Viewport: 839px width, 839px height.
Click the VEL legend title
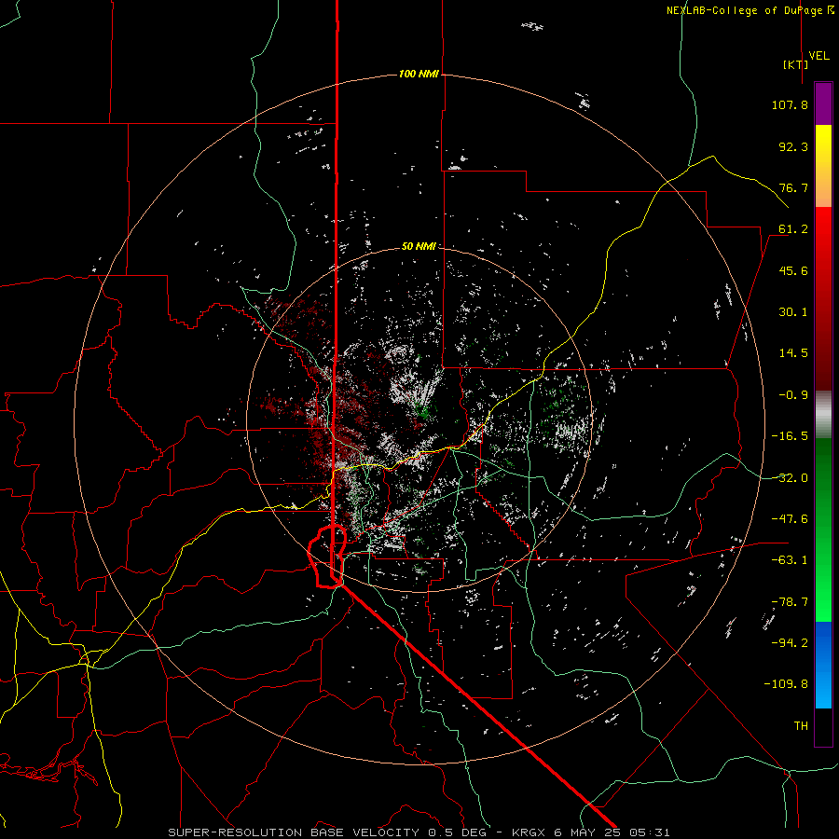pos(818,56)
